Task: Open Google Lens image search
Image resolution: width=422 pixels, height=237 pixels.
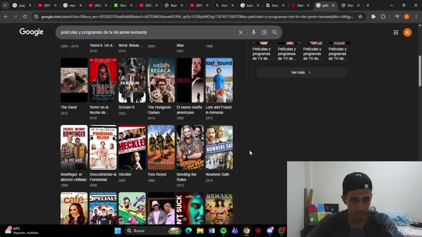Action: click(264, 32)
